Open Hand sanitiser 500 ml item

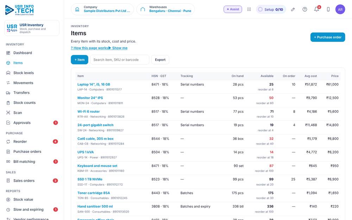coord(95,207)
